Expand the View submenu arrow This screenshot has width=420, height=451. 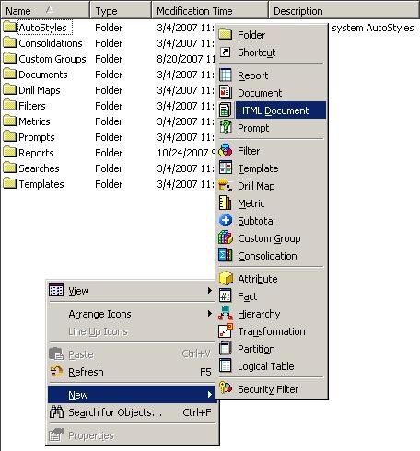coord(210,290)
